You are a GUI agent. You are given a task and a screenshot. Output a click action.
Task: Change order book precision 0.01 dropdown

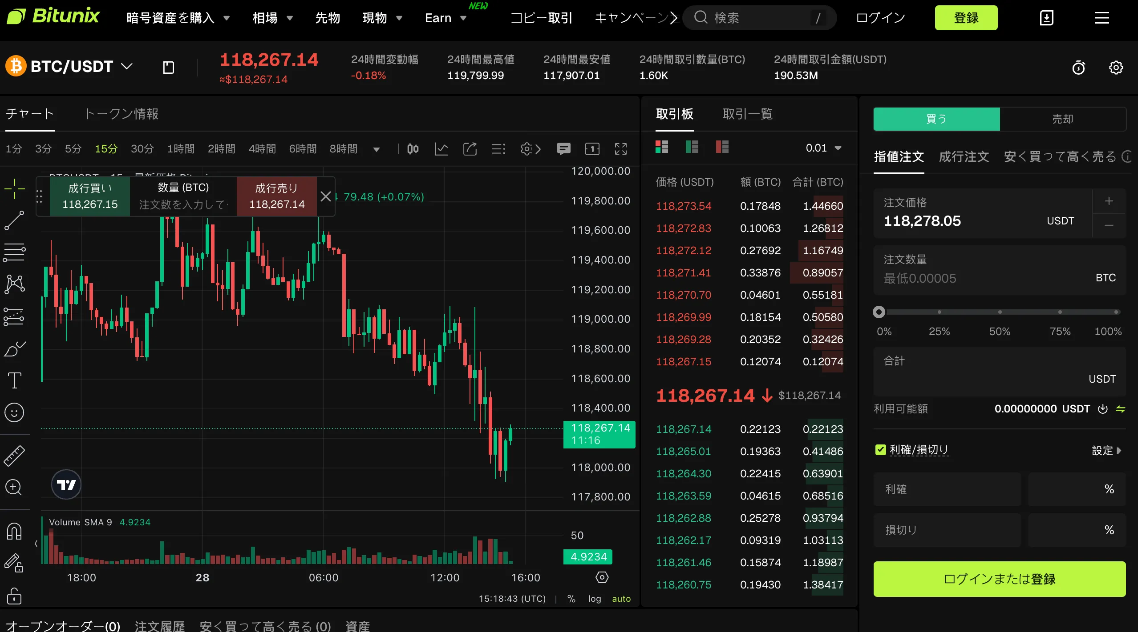tap(823, 148)
